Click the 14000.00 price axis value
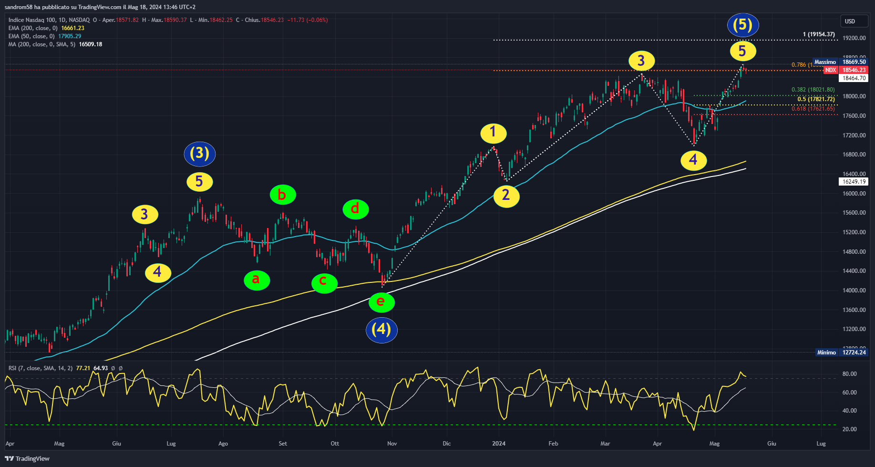The height and width of the screenshot is (467, 875). tap(854, 291)
